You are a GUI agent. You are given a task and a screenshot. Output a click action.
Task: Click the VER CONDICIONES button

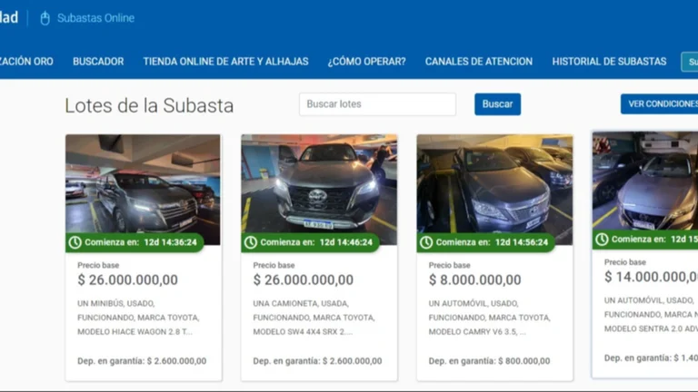659,104
